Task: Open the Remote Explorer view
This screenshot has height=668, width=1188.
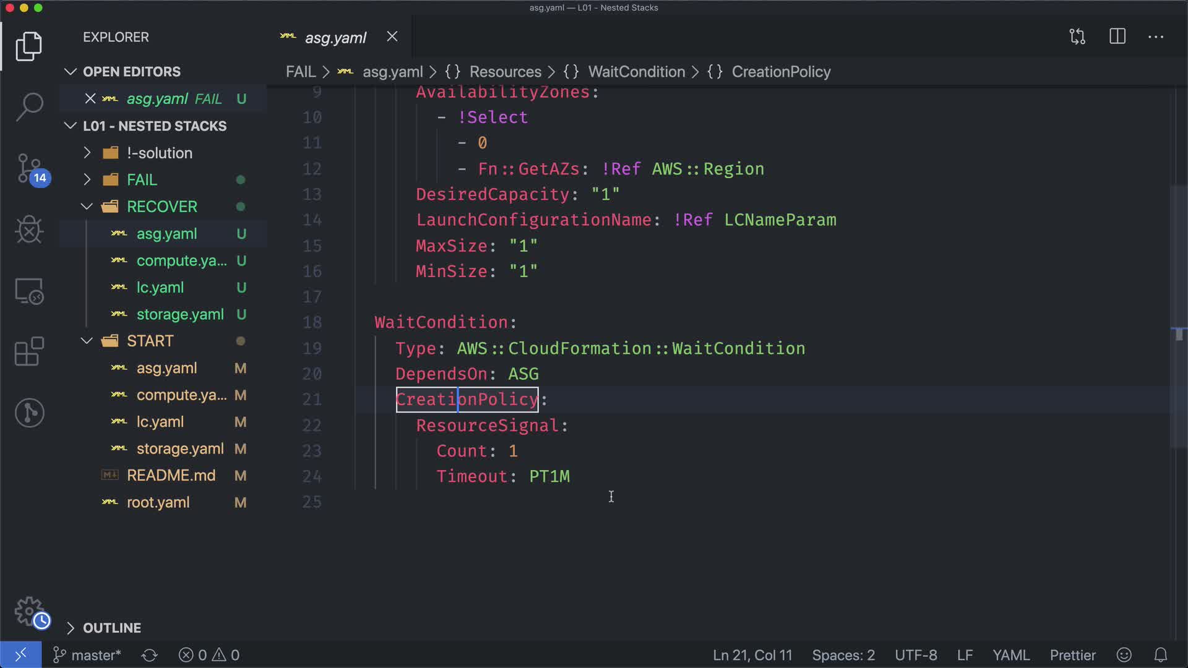Action: pos(29,291)
